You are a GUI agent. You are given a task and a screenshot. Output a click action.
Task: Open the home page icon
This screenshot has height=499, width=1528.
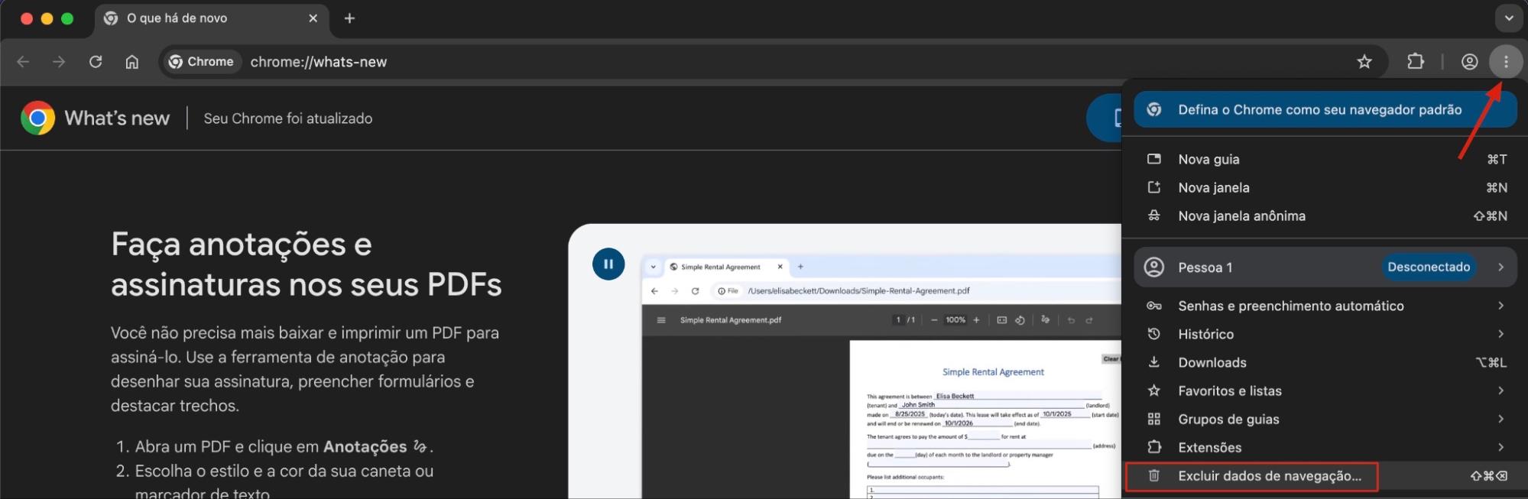click(x=132, y=62)
